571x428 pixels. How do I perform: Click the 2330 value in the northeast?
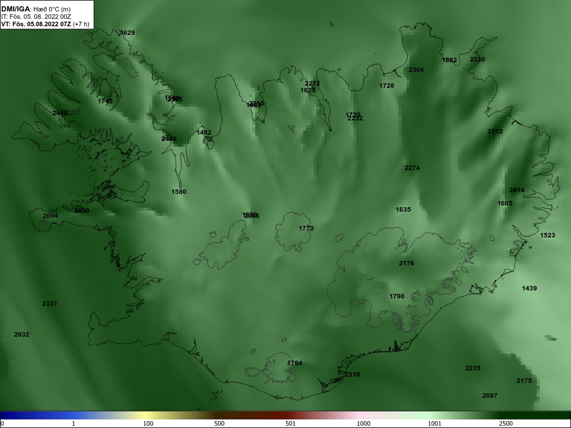coord(477,60)
